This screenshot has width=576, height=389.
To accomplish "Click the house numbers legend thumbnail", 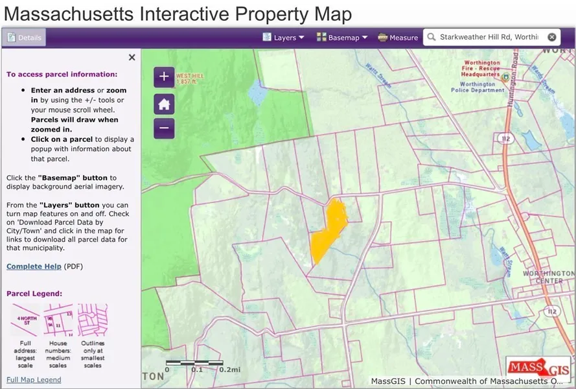I will [x=58, y=320].
